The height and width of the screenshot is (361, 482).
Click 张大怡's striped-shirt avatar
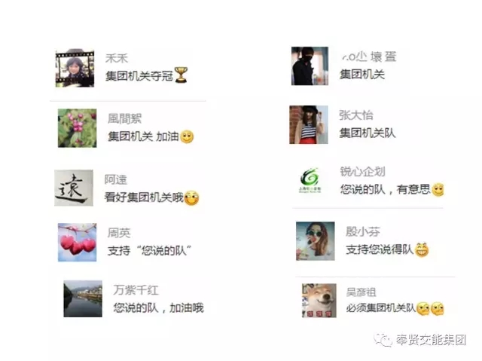tap(309, 124)
